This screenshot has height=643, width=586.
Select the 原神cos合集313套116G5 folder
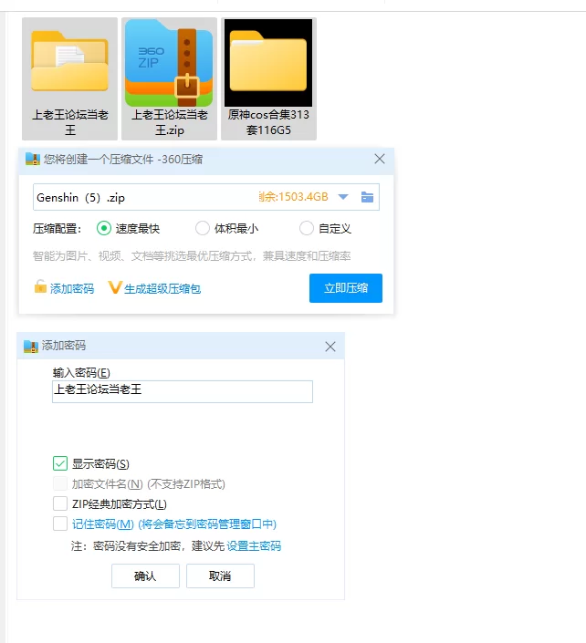[x=268, y=78]
